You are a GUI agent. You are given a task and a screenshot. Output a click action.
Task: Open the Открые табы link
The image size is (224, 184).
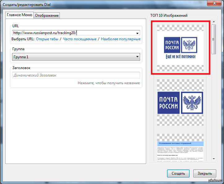[47, 39]
